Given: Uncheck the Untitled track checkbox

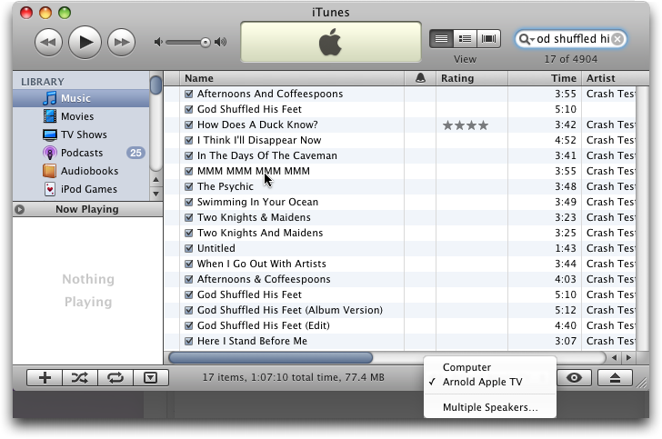Looking at the screenshot, I should point(189,249).
